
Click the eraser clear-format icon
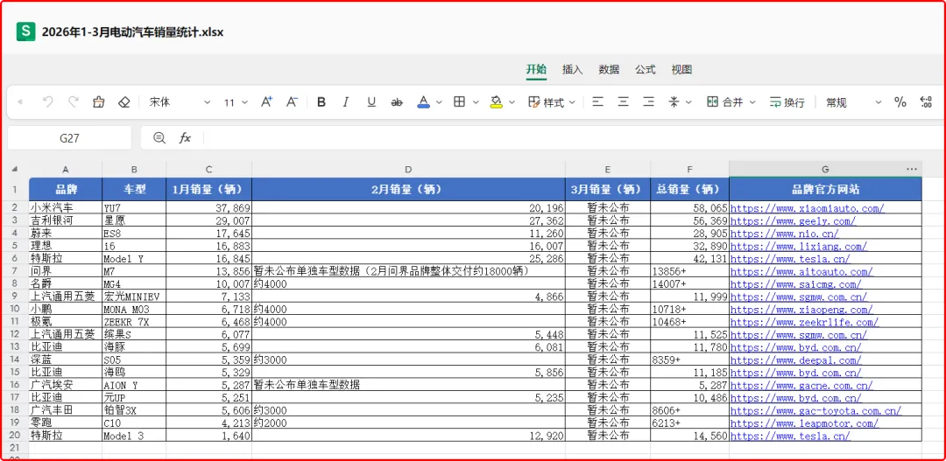[x=124, y=102]
